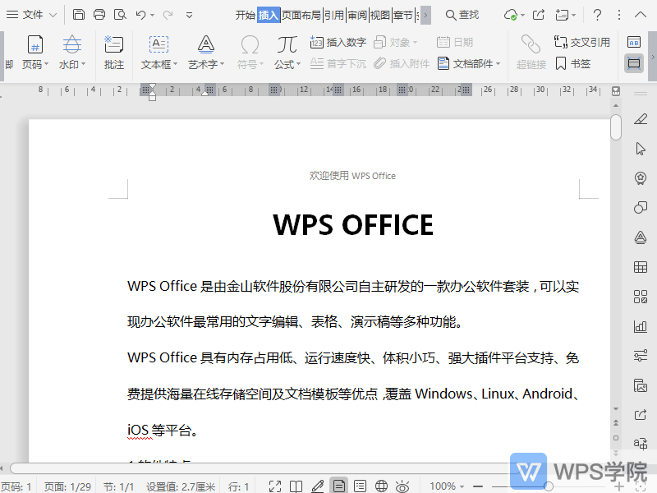Switch to web layout view
The image size is (657, 493).
point(381,486)
